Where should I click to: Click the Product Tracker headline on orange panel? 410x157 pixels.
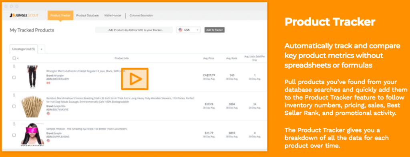pyautogui.click(x=330, y=22)
